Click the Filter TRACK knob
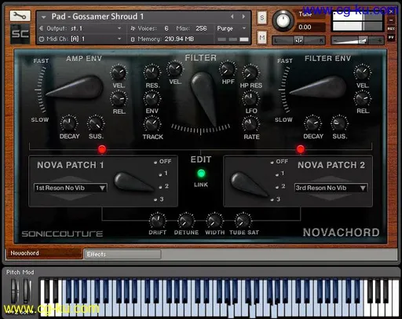Screen dimensions: 402x319 tap(152, 124)
